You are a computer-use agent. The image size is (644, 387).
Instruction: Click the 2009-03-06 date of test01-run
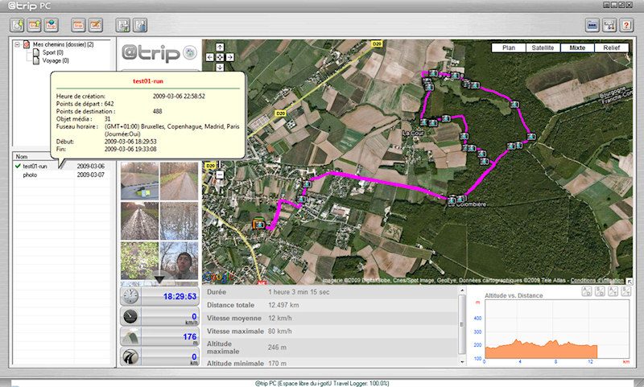(x=91, y=167)
